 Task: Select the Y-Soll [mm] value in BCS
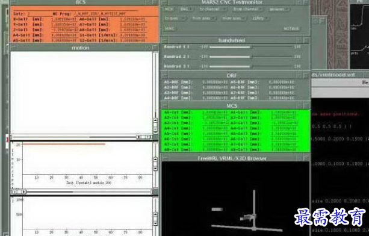coord(64,25)
